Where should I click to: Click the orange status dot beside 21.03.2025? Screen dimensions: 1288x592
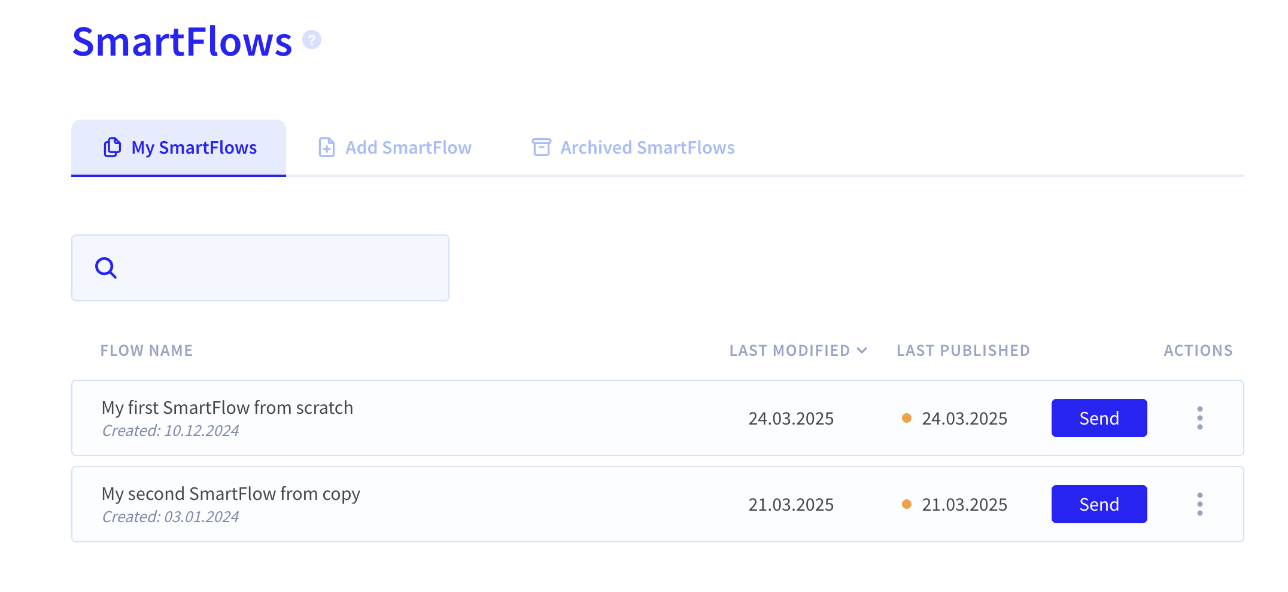point(907,504)
